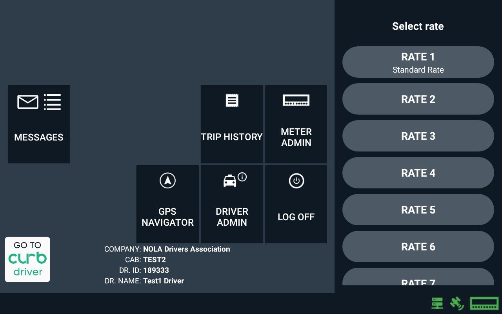Image resolution: width=502 pixels, height=314 pixels.
Task: Tap the NOLA Drivers Association company name
Action: [x=187, y=249]
